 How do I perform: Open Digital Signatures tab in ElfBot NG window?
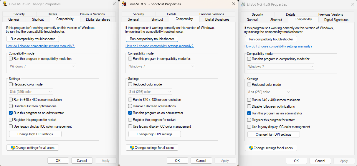click(336, 20)
